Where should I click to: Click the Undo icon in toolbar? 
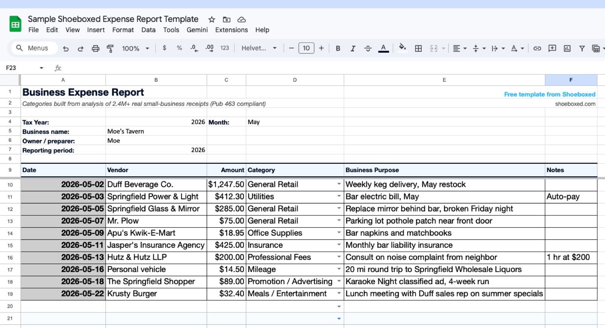point(66,48)
